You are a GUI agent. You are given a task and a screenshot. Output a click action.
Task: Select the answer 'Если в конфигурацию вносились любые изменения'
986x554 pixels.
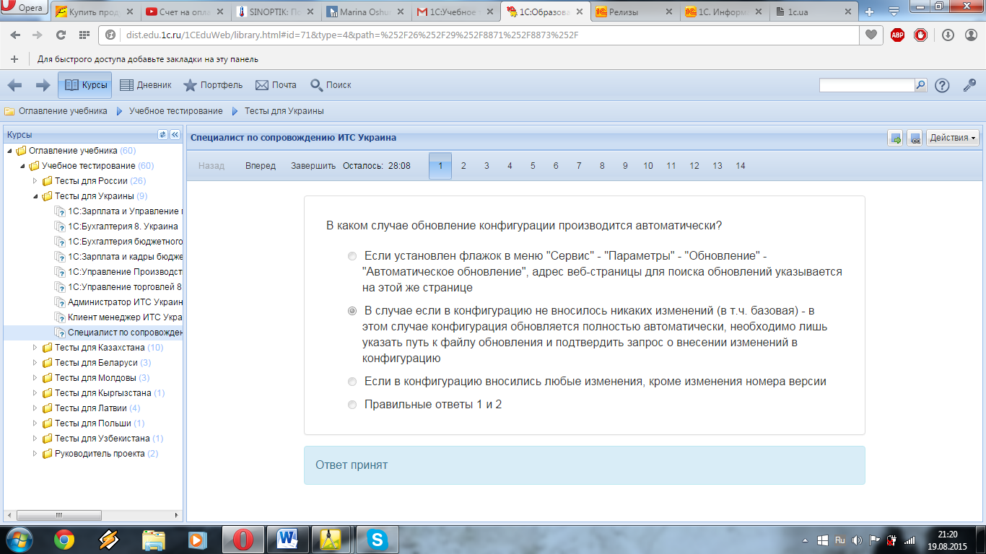(x=352, y=382)
